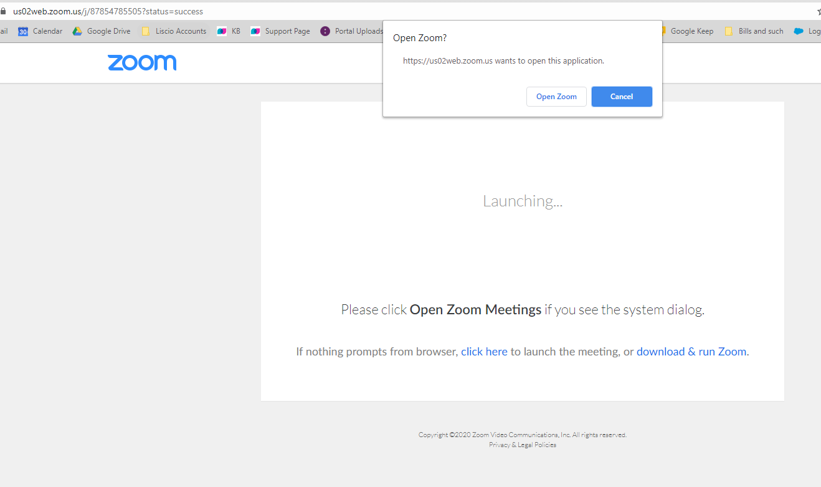
Task: Open the Google Drive bookmark
Action: tap(102, 31)
